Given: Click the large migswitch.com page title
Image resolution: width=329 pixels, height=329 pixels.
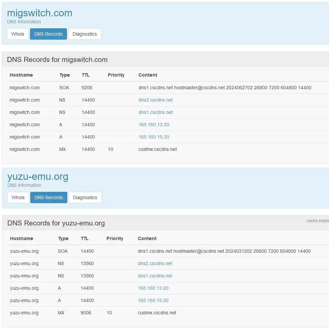Looking at the screenshot, I should tap(40, 13).
